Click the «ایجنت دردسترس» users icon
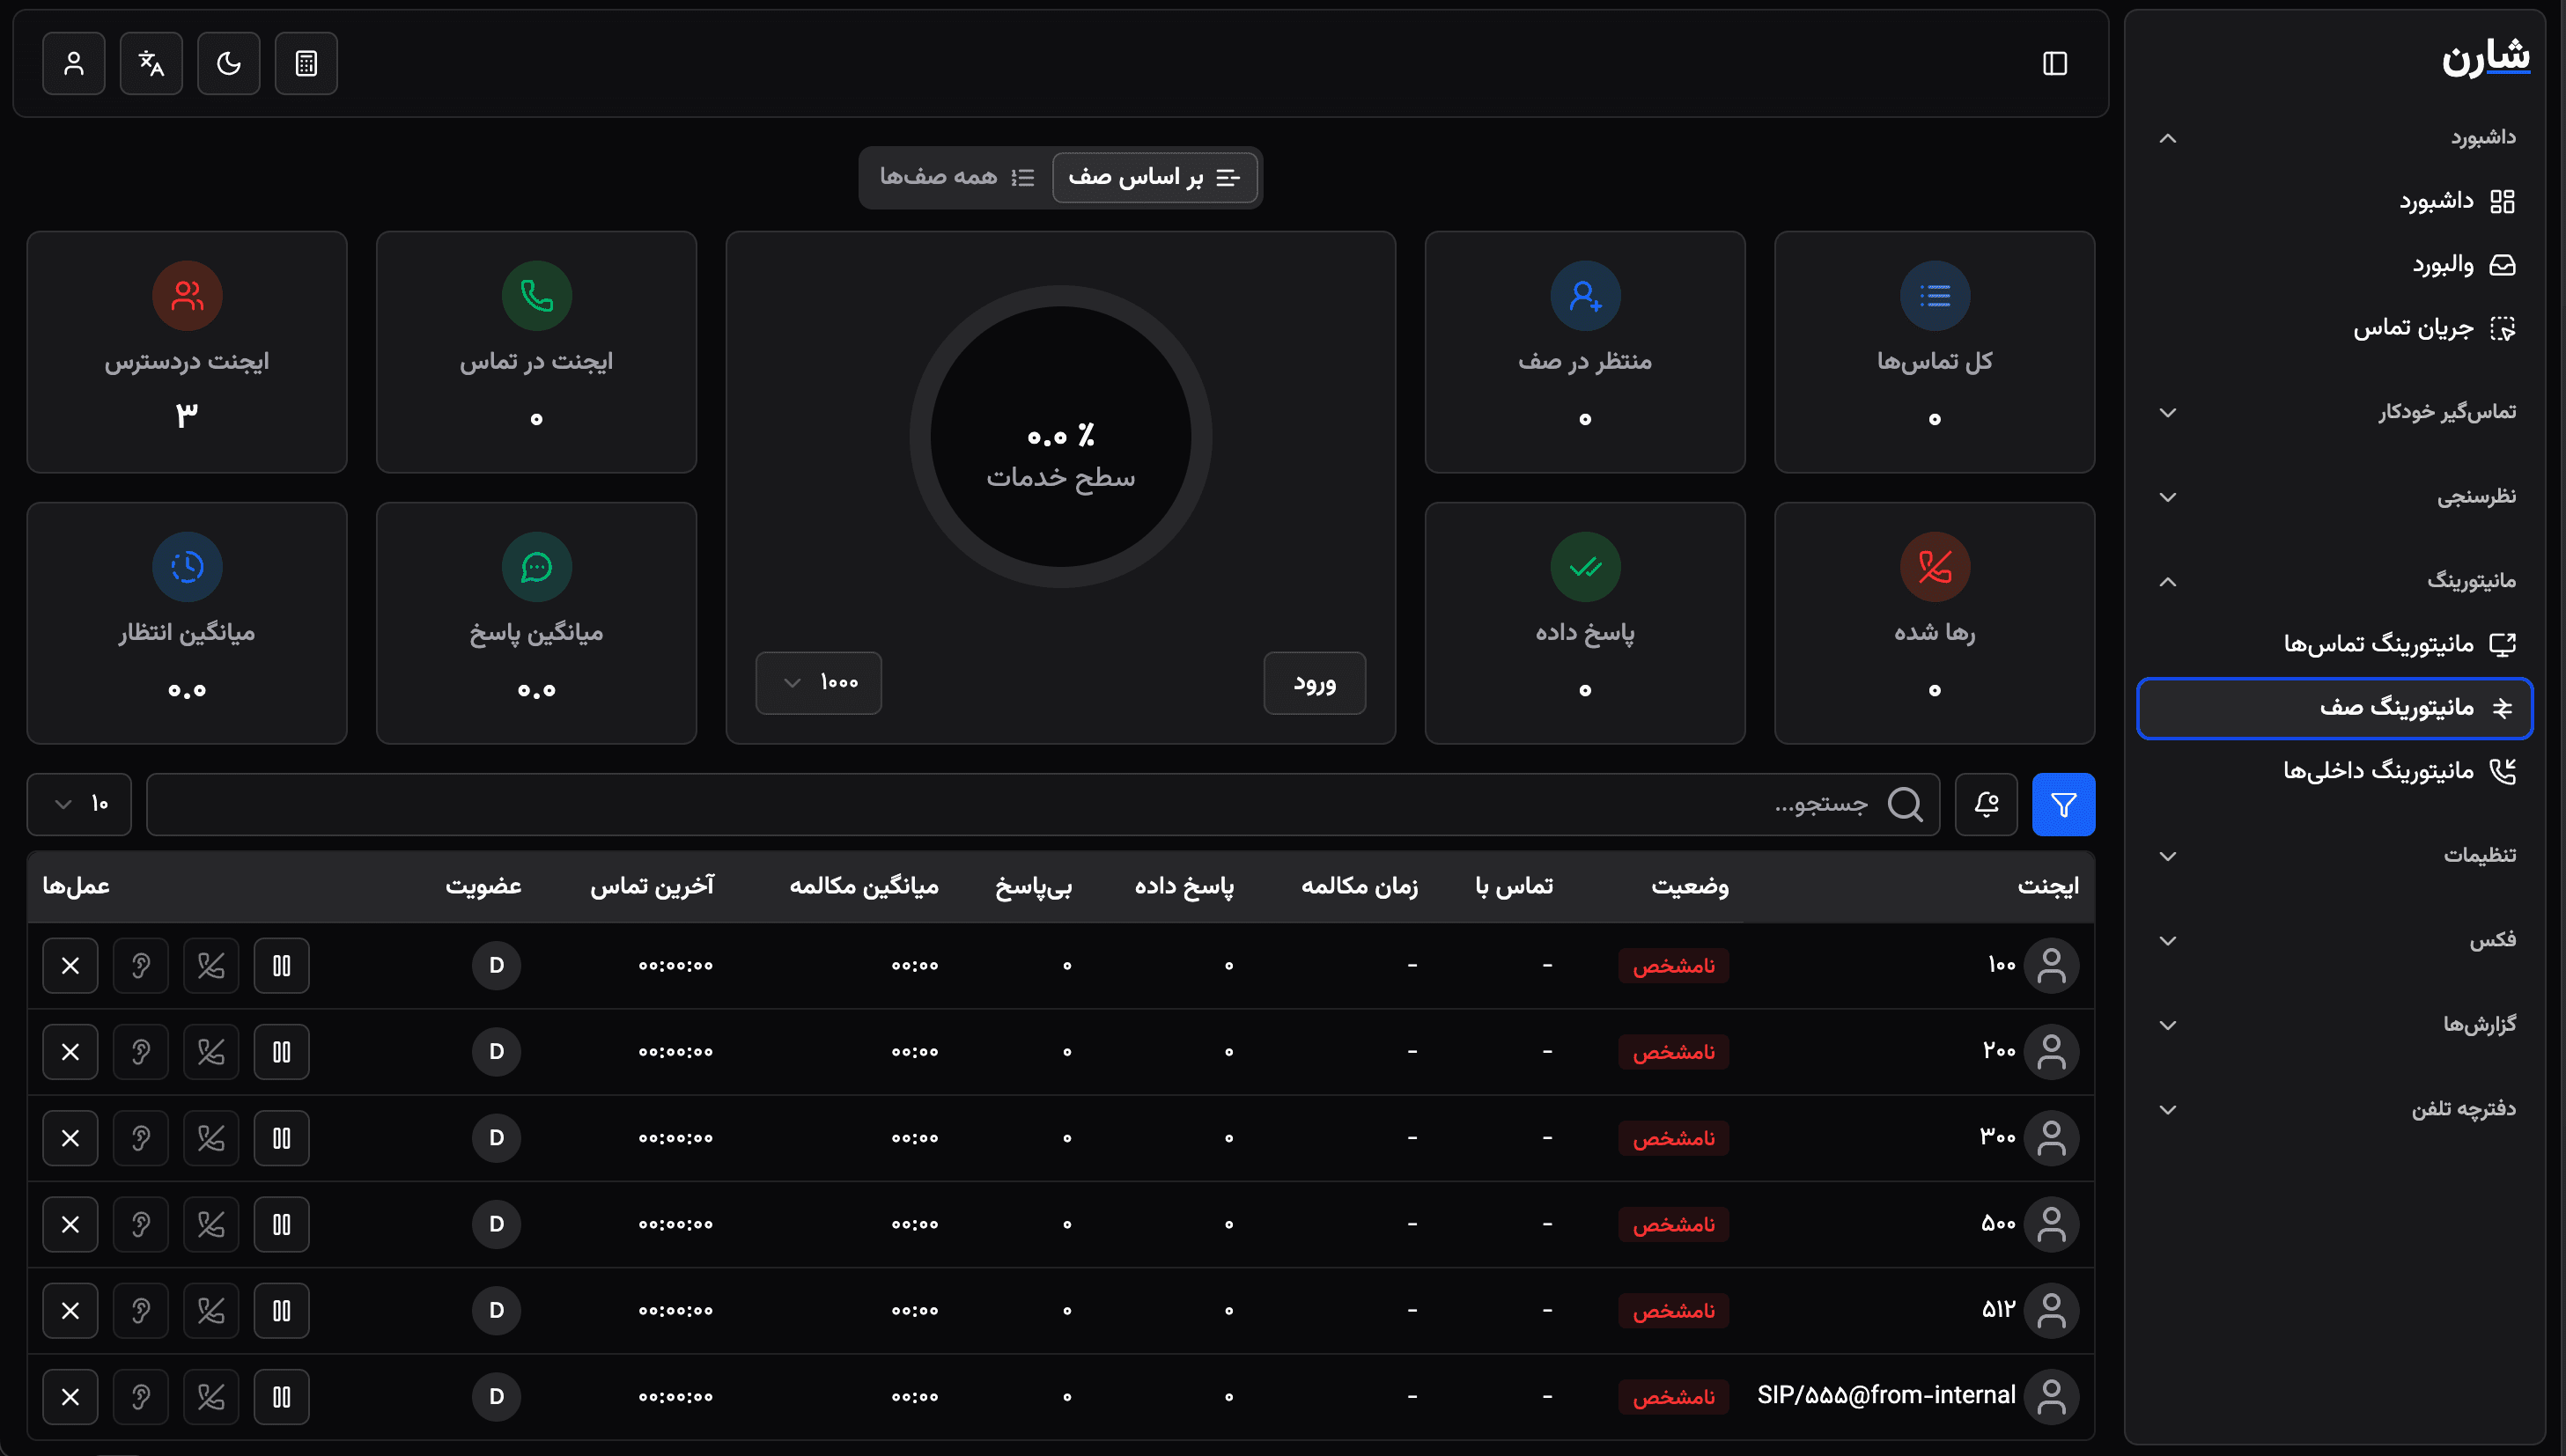The image size is (2566, 1456). [187, 296]
